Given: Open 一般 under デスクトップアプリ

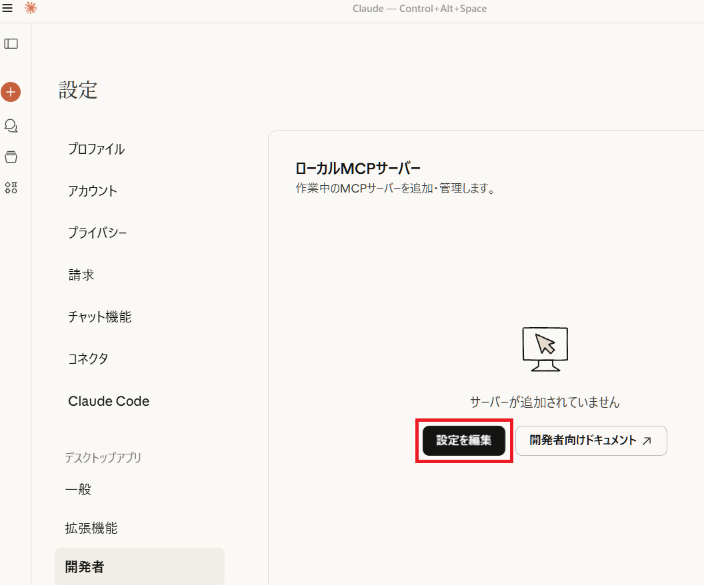Looking at the screenshot, I should 78,490.
